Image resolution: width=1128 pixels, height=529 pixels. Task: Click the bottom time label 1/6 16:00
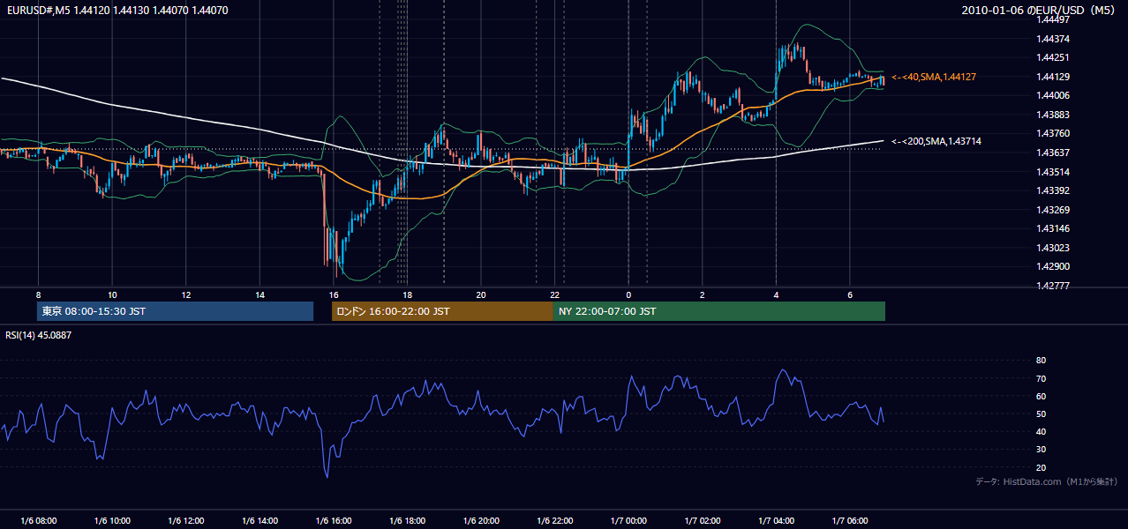click(x=334, y=521)
